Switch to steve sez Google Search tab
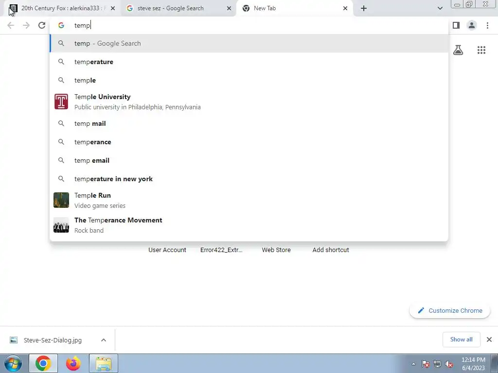498x373 pixels. 178,8
